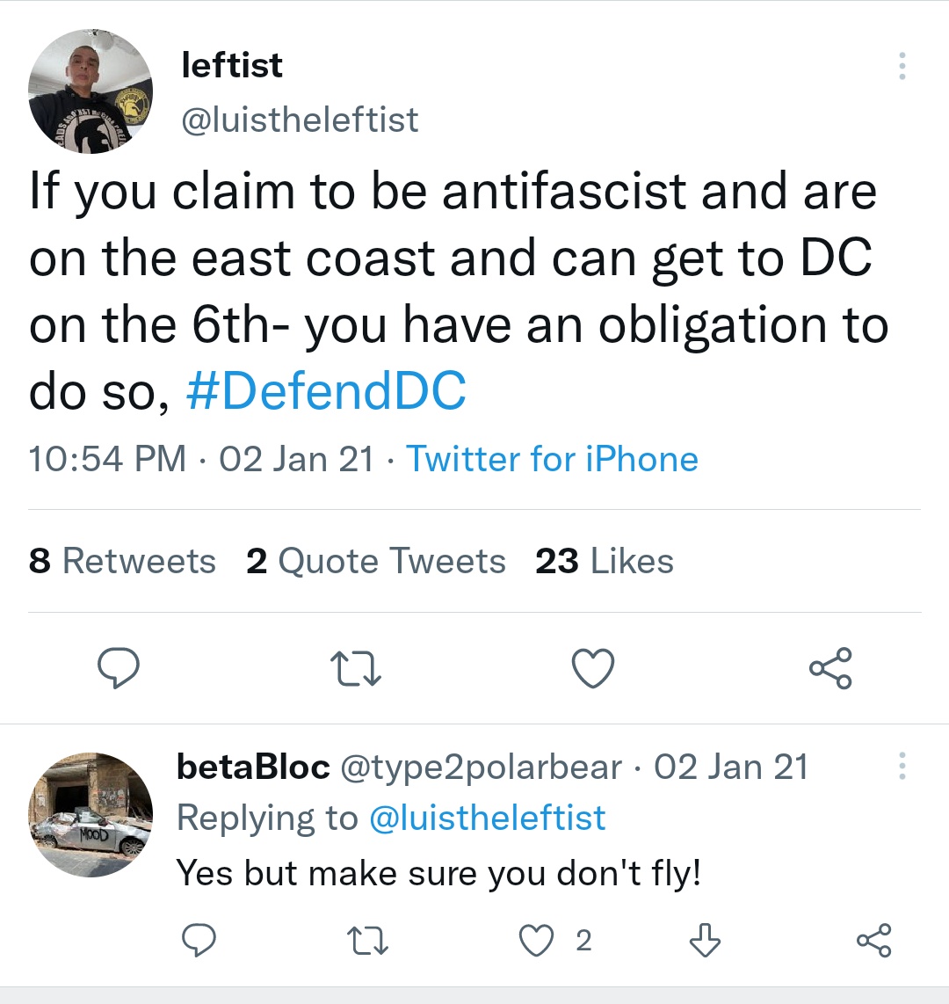Retweet betaBloc's reply
The height and width of the screenshot is (1004, 949).
pyautogui.click(x=367, y=942)
